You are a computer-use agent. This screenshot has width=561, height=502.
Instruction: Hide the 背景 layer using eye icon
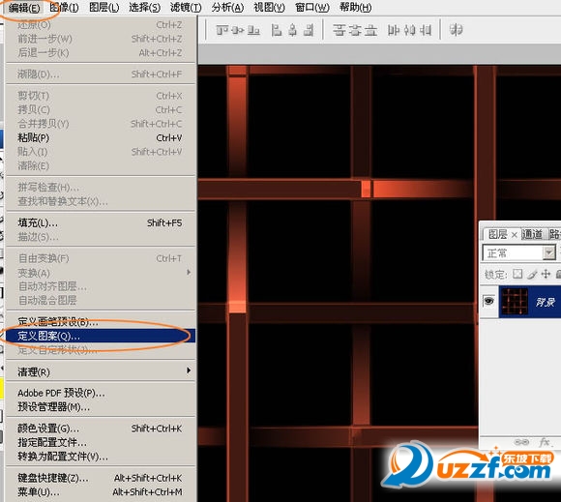pyautogui.click(x=488, y=301)
